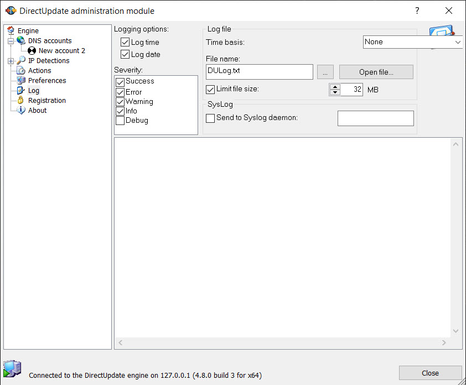
Task: Click the About info icon
Action: click(21, 110)
